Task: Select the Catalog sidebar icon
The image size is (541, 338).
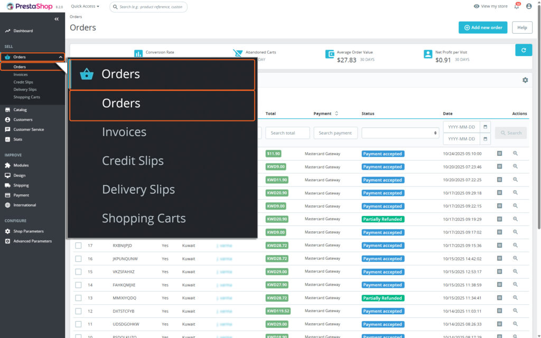Action: (x=7, y=109)
